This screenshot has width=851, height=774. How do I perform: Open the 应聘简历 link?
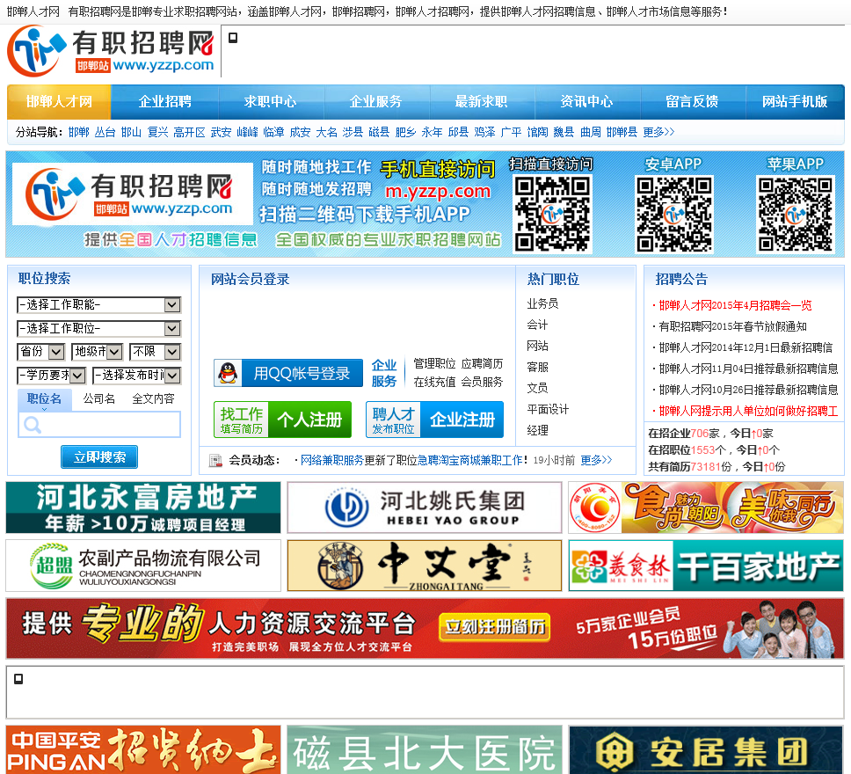(x=482, y=363)
